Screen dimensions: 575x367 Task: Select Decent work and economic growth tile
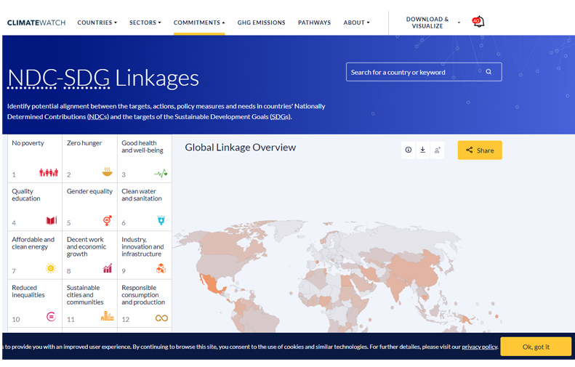point(90,255)
